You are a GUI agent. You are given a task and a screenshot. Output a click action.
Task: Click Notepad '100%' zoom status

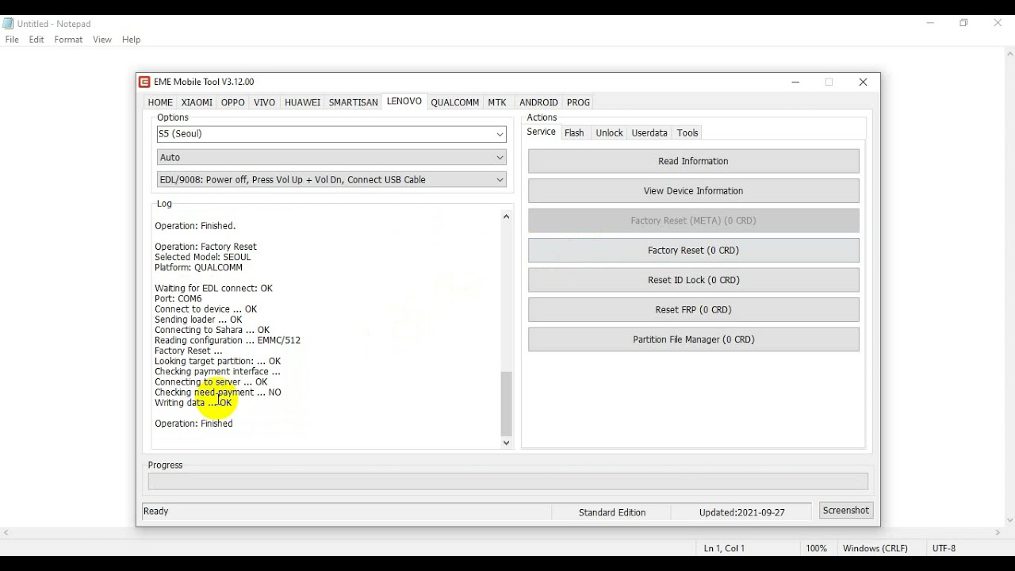(817, 548)
